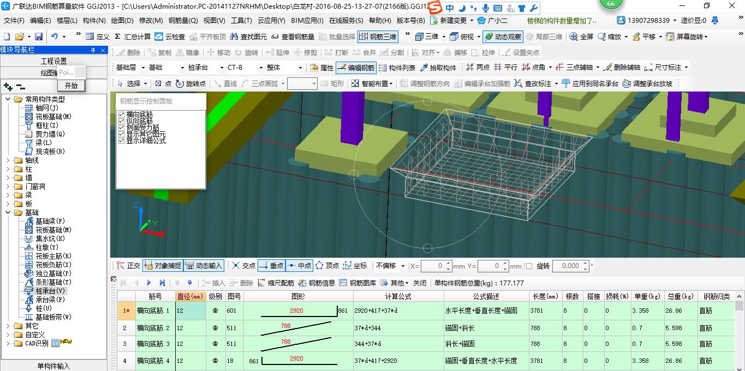
Task: Undo the last action
Action: pos(55,37)
